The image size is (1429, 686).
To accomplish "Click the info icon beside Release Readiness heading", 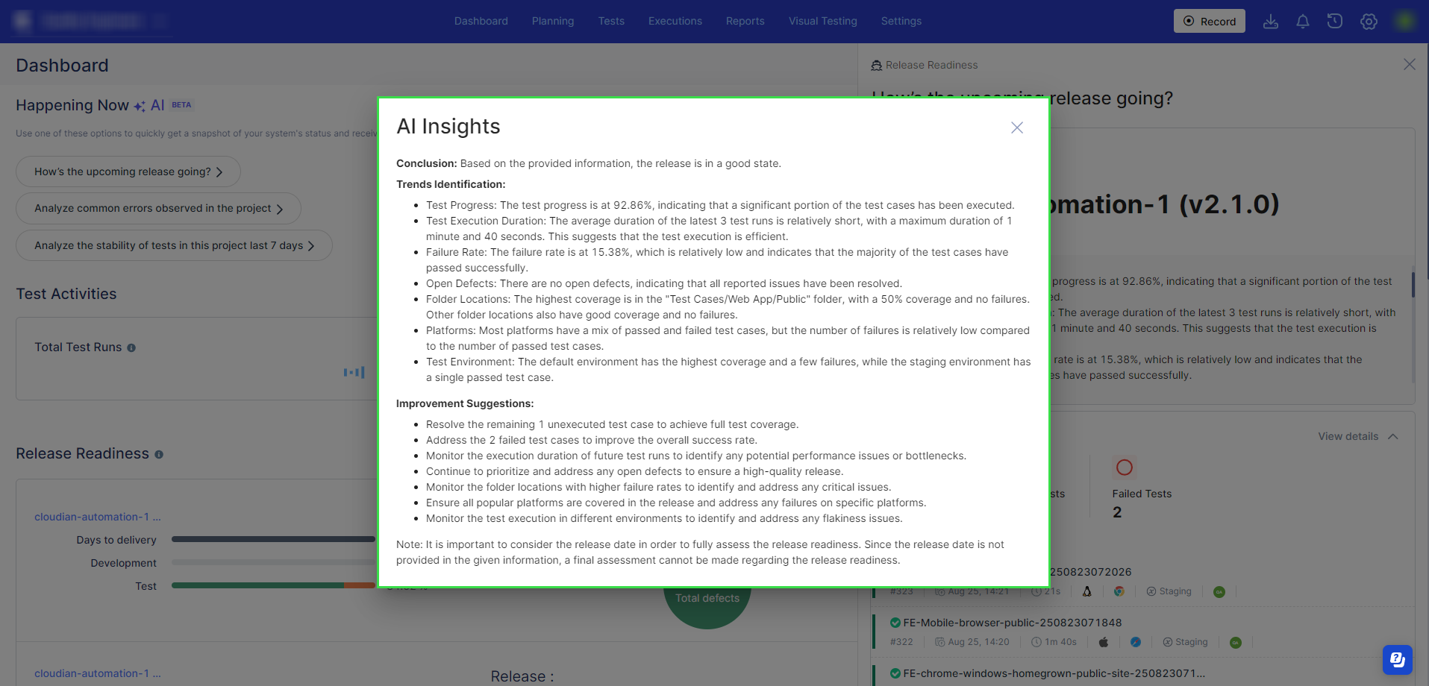I will coord(159,454).
